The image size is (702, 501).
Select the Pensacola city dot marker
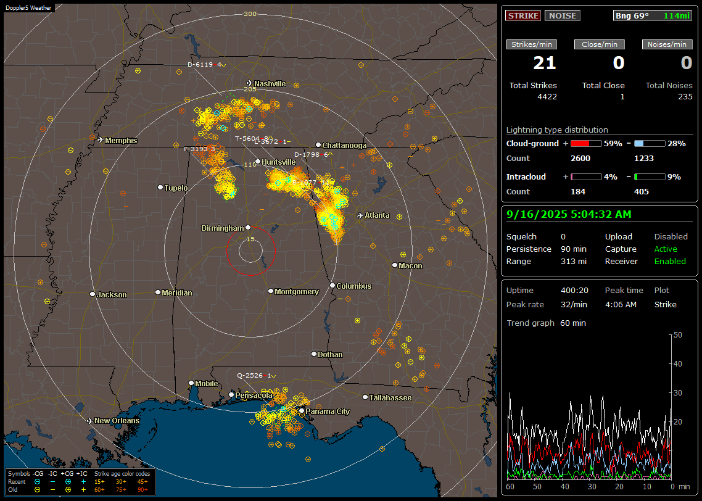[x=231, y=395]
